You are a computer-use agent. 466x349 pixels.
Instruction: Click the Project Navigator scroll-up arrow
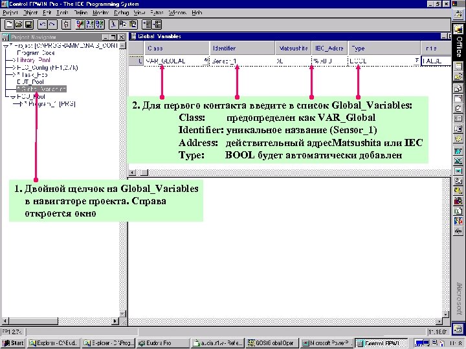[x=122, y=46]
